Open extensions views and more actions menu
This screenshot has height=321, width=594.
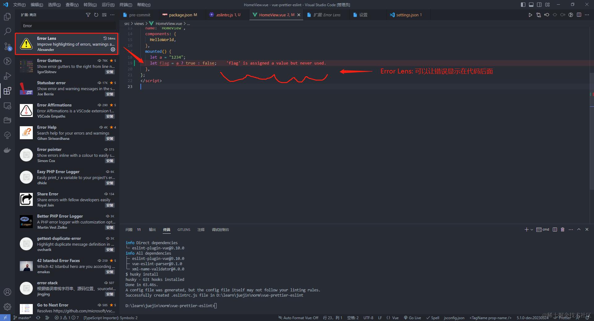(112, 15)
